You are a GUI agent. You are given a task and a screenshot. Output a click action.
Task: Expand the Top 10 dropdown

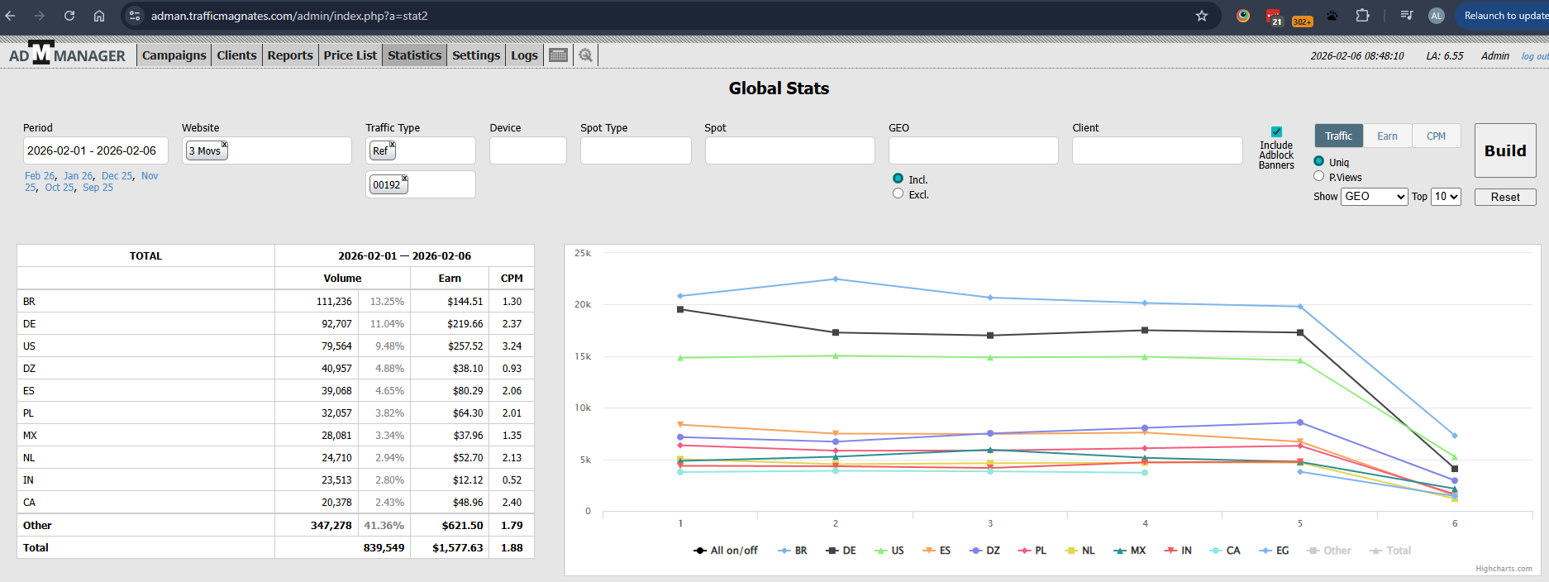[x=1447, y=197]
